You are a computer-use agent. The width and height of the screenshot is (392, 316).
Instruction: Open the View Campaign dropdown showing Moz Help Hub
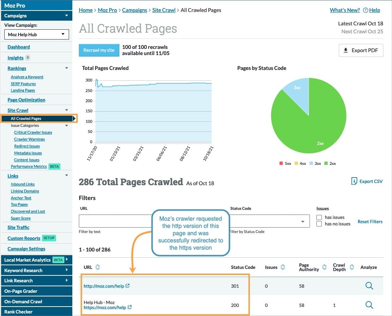[x=36, y=34]
